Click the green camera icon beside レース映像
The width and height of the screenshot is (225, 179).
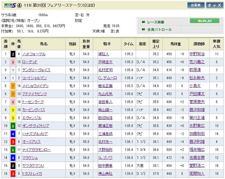(x=143, y=22)
